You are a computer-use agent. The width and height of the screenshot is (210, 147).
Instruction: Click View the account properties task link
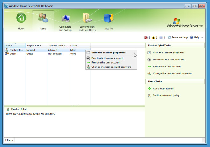(169, 52)
